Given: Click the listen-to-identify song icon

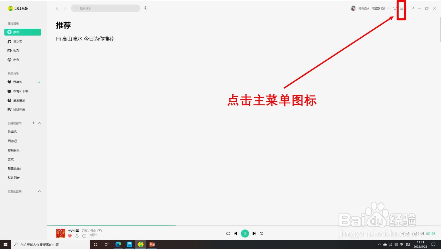Looking at the screenshot, I should point(146,8).
